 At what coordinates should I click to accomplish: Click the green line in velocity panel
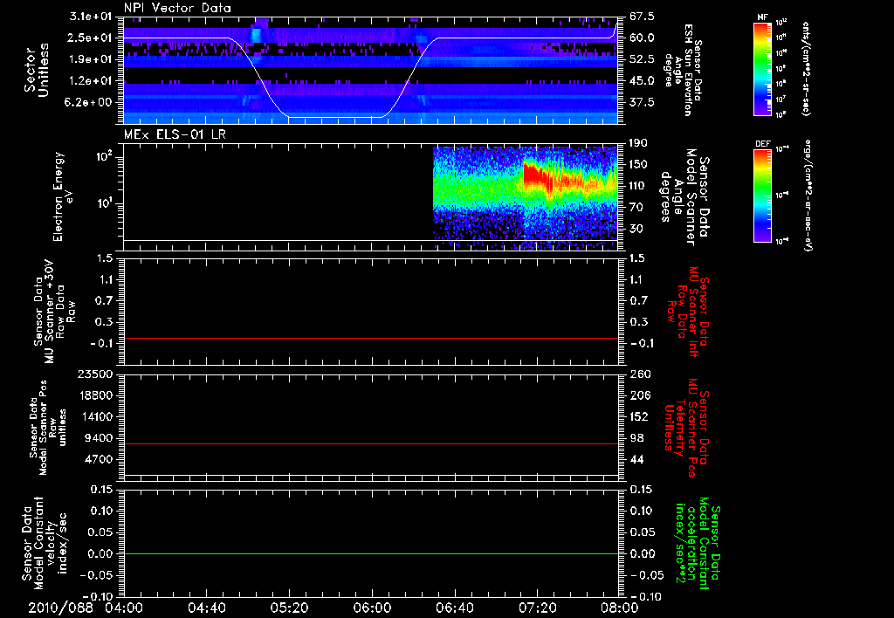(371, 553)
